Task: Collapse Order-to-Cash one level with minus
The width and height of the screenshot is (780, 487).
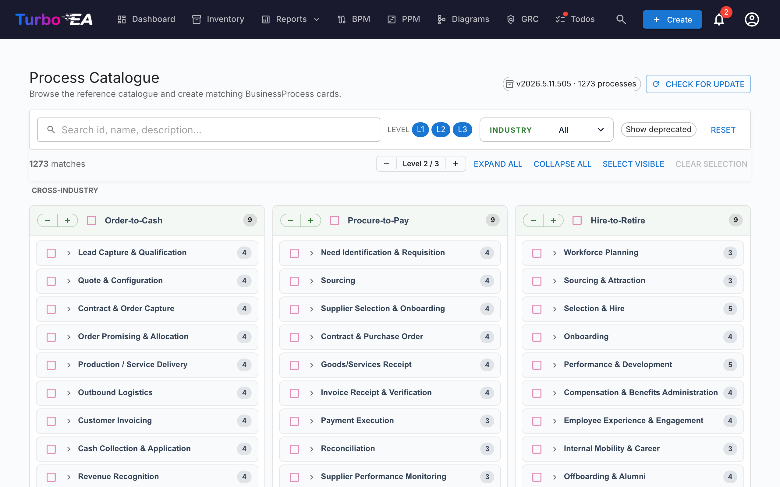Action: (48, 220)
